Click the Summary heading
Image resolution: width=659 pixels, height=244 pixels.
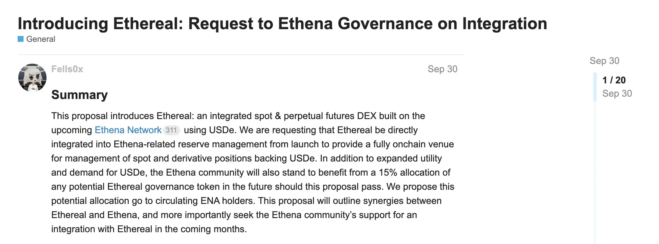pyautogui.click(x=80, y=95)
